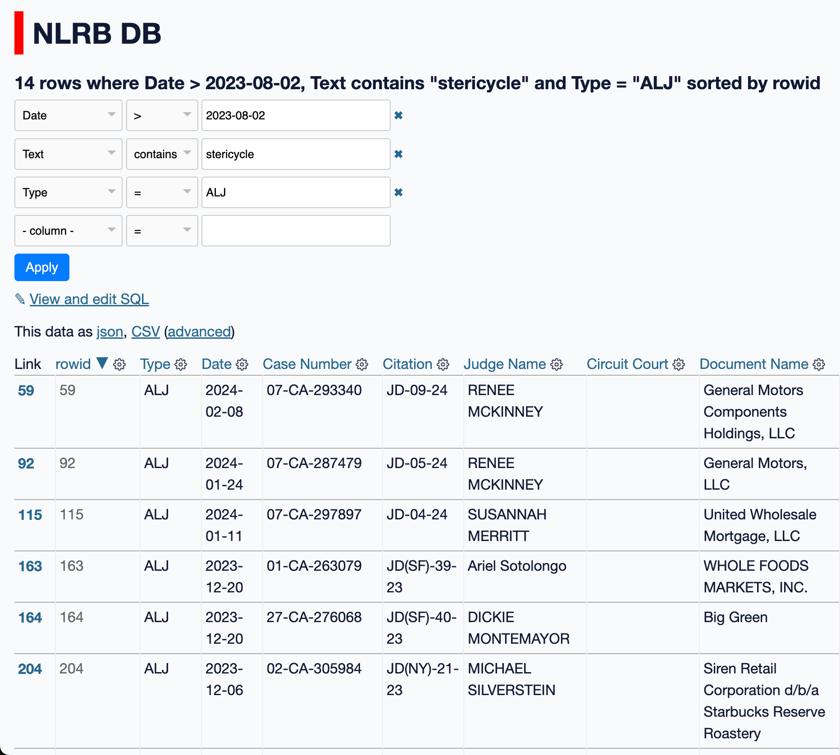Toggle rowid sort direction arrow

[102, 363]
